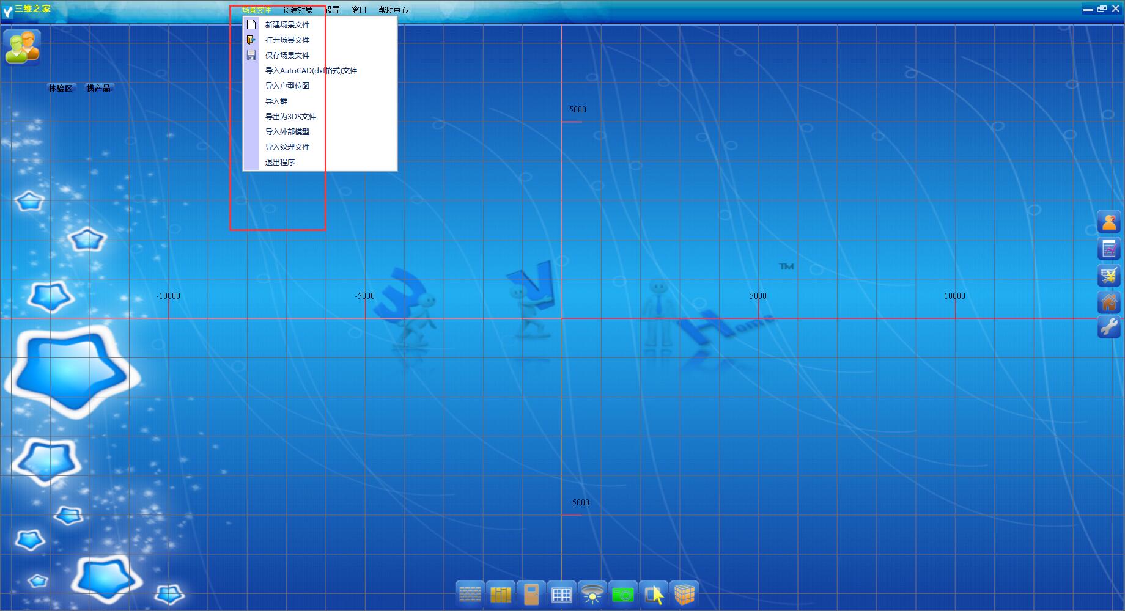Viewport: 1125px width, 611px height.
Task: Choose 退出程序 to exit
Action: coord(279,162)
